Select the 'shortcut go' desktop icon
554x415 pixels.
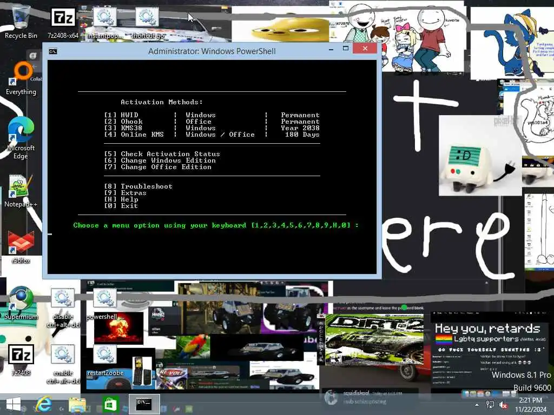click(147, 22)
